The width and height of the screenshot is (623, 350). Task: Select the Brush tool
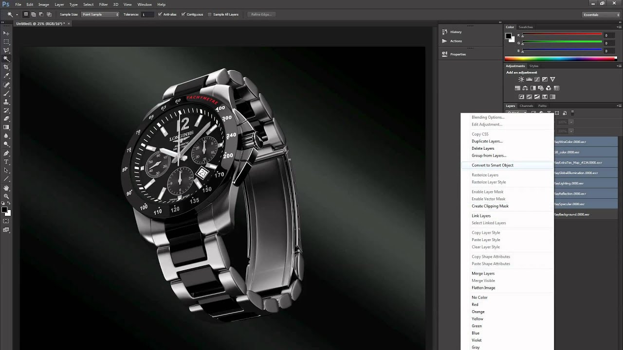[6, 93]
